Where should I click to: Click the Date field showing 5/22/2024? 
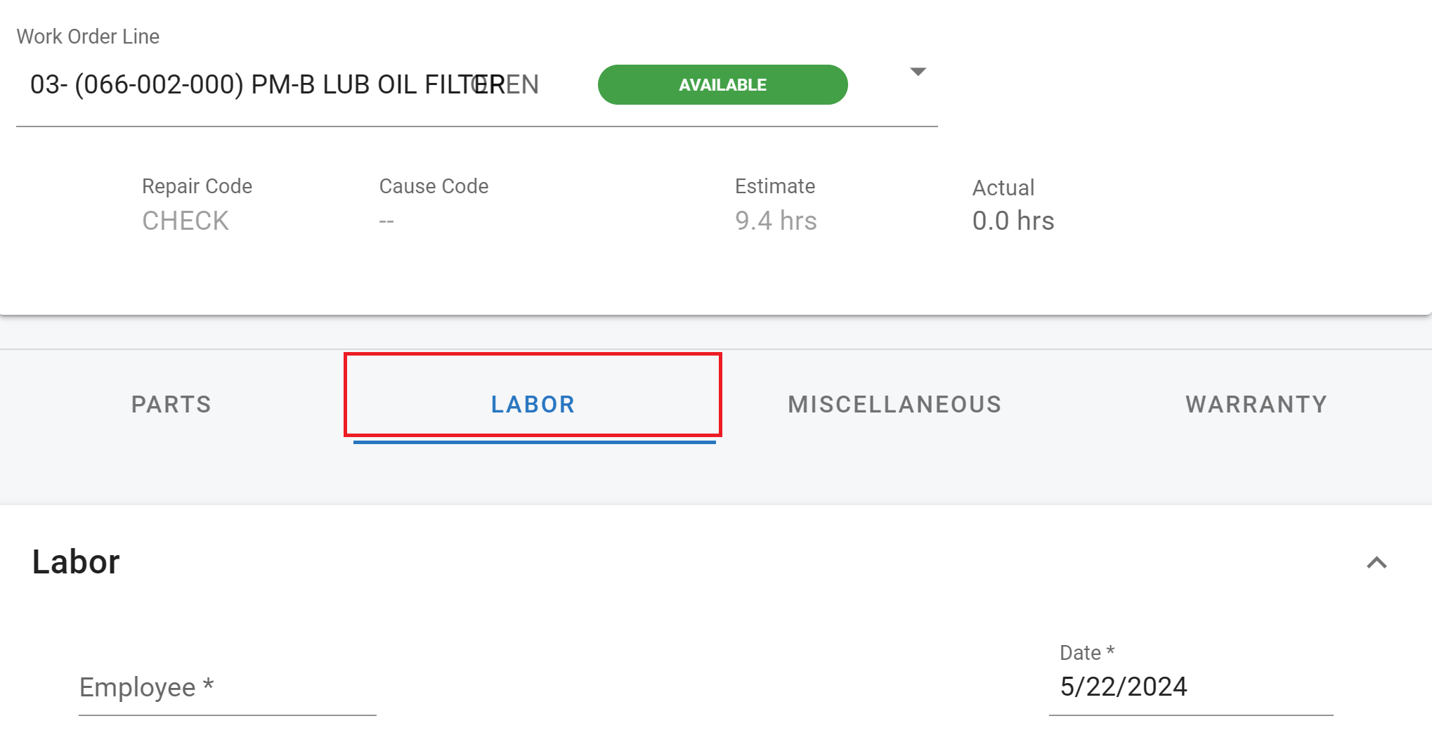point(1190,687)
